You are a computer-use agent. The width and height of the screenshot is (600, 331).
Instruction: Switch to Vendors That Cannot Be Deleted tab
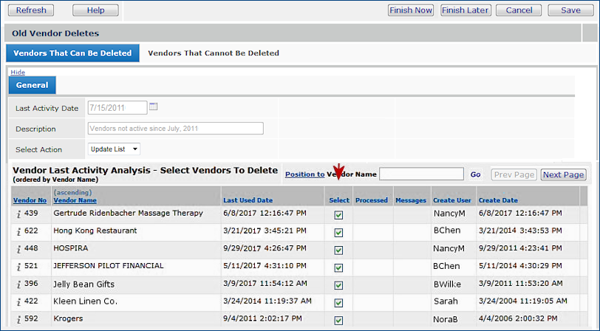pos(214,53)
